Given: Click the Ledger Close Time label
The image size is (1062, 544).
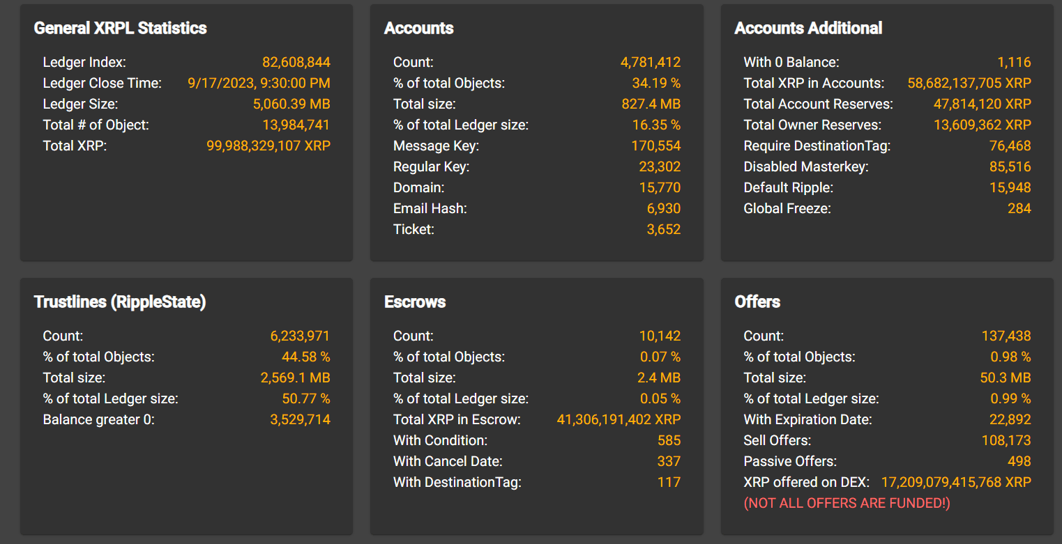Looking at the screenshot, I should (103, 83).
